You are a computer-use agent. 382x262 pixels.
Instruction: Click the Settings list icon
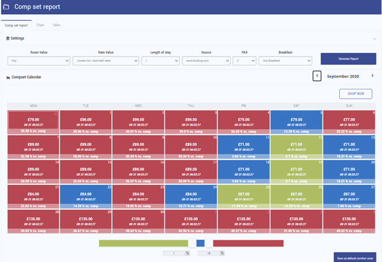tap(7, 38)
